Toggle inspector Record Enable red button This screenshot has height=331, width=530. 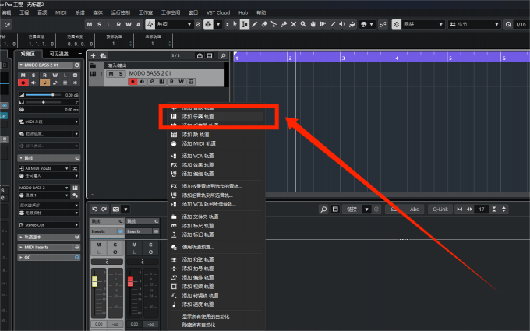coord(23,83)
